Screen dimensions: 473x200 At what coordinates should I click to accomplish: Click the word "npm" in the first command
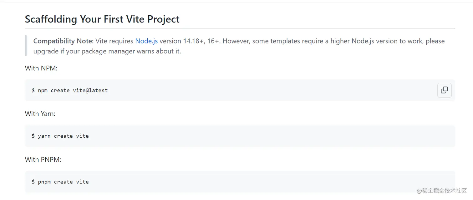43,90
